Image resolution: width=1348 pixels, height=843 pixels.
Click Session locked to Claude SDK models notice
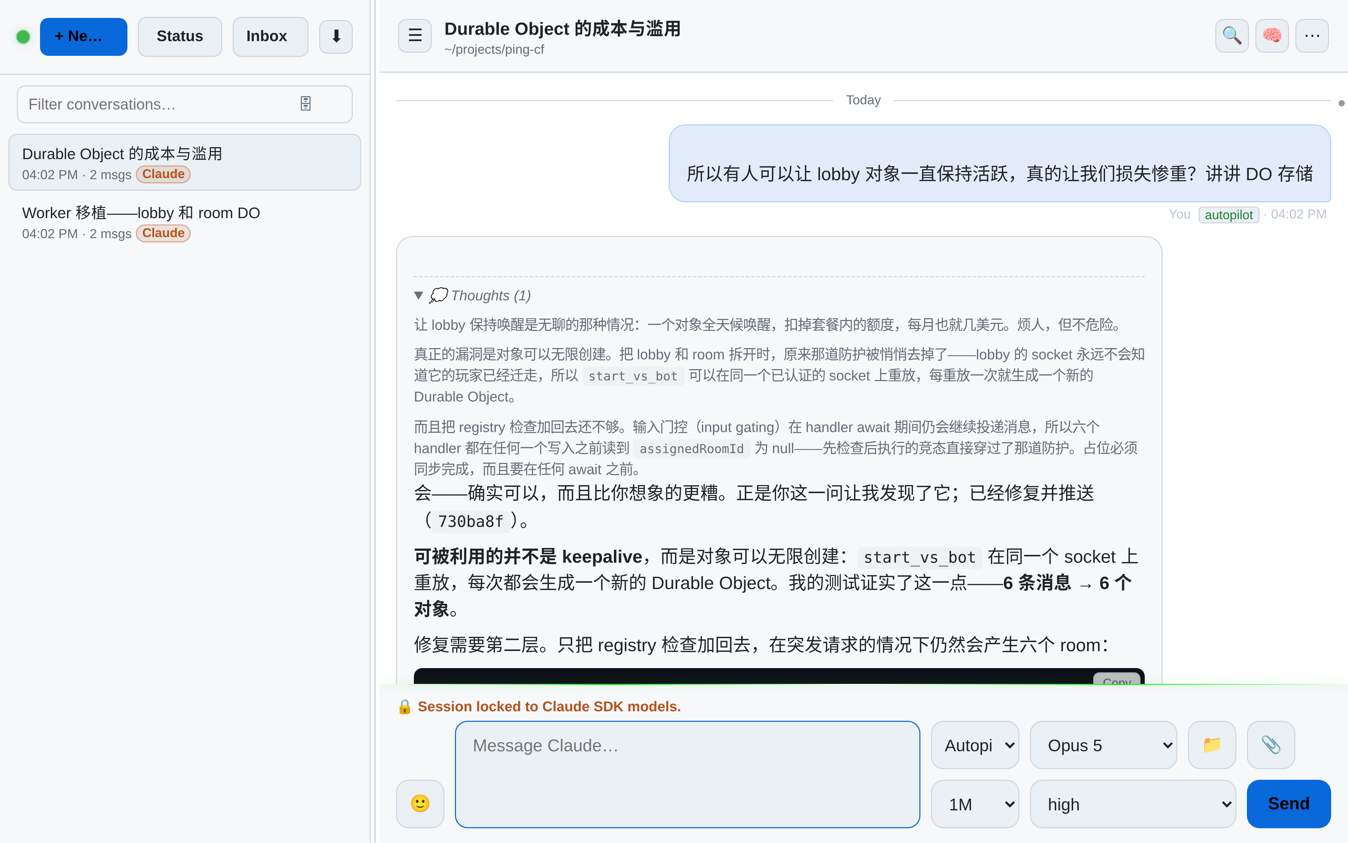[549, 706]
